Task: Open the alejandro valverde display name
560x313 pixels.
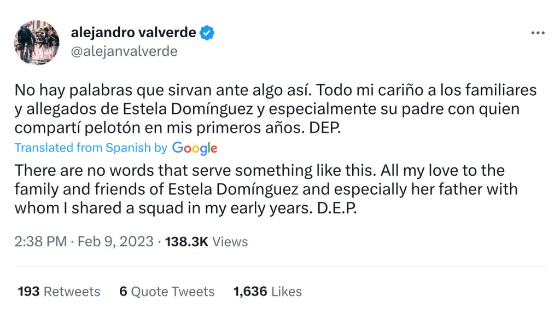Action: 133,33
